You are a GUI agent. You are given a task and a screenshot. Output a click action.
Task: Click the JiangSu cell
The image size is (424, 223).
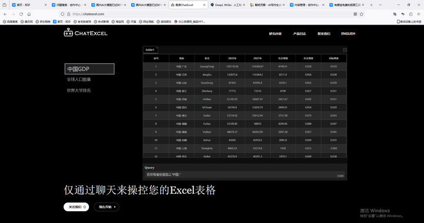click(x=207, y=75)
